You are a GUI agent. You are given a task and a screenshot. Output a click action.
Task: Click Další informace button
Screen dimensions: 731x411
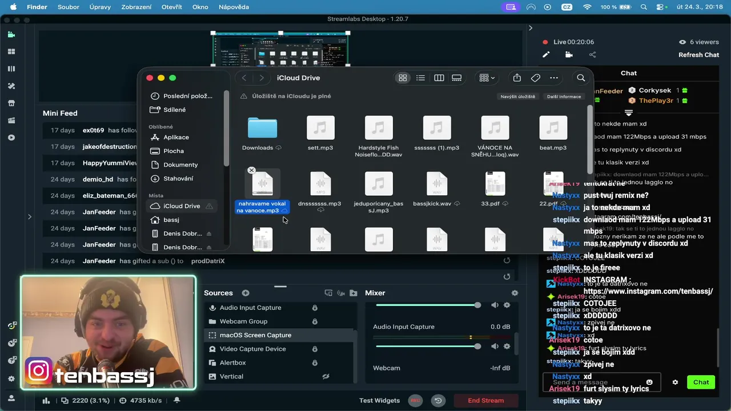click(564, 96)
